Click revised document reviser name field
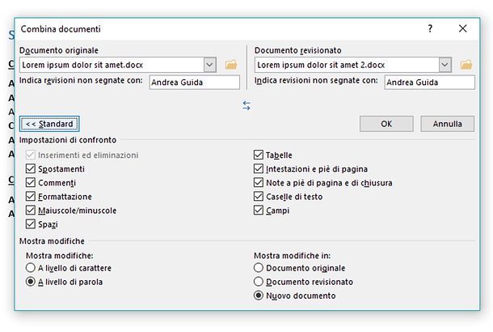The height and width of the screenshot is (332, 493). 429,82
